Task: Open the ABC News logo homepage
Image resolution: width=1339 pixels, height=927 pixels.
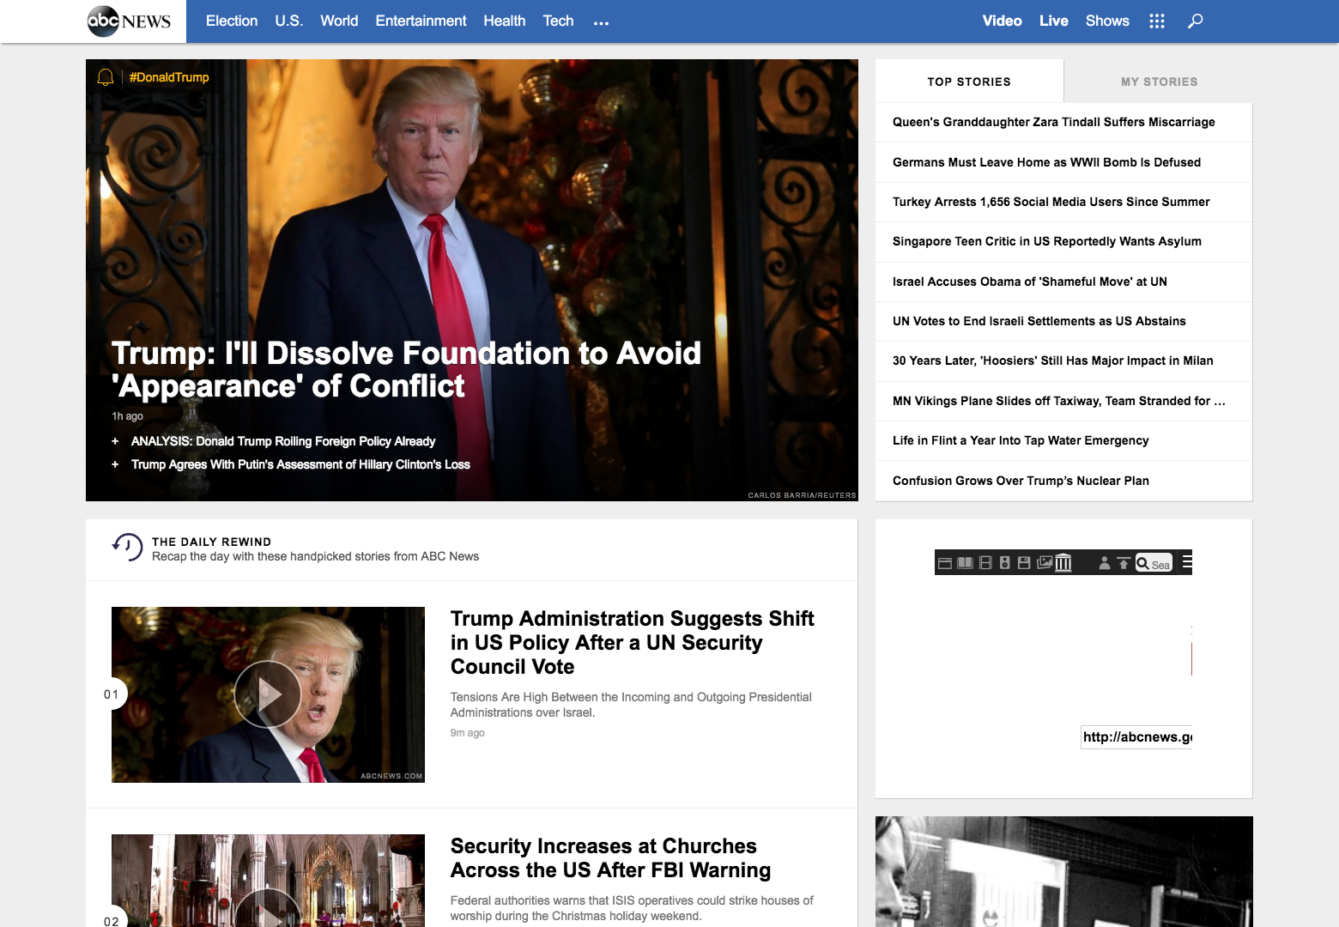Action: [x=130, y=21]
